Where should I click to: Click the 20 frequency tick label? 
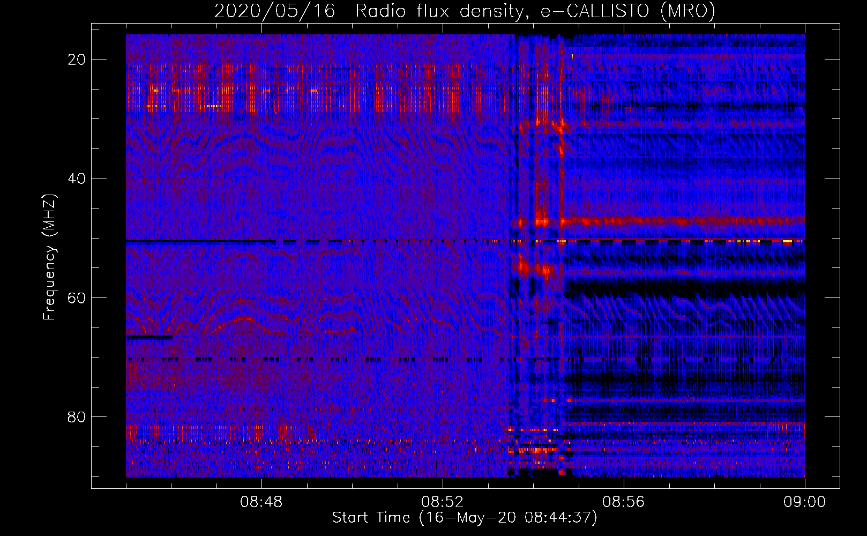77,59
